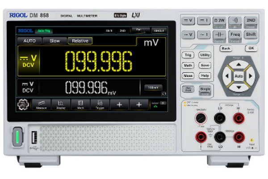
Task: Toggle the Relative mode button
Action: tap(80, 41)
